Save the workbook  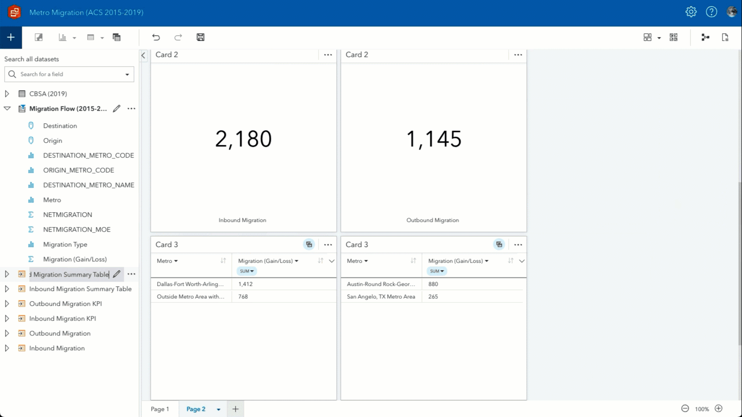point(200,38)
